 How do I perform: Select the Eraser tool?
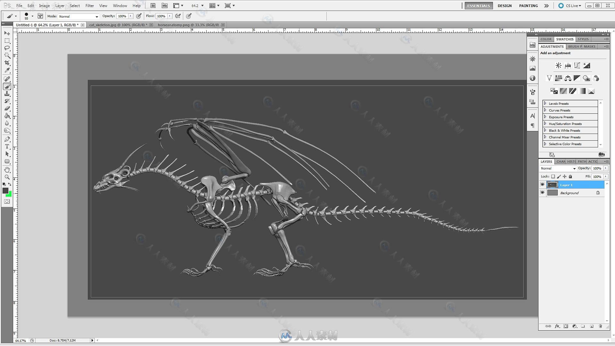coord(7,109)
